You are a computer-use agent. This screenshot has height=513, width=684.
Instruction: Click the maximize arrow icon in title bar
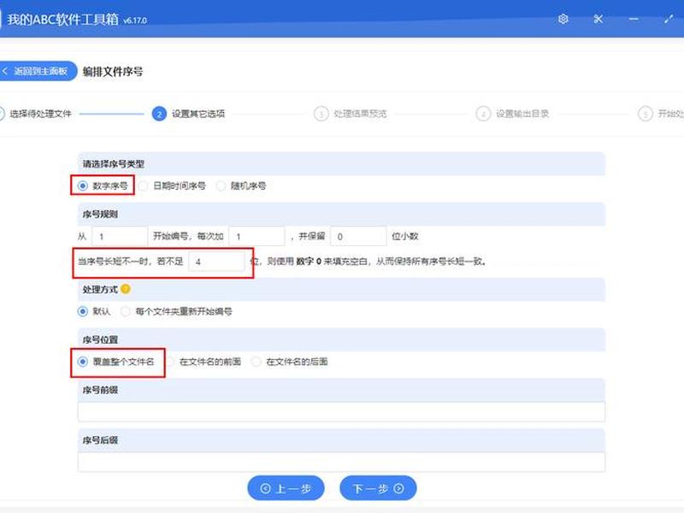(669, 19)
